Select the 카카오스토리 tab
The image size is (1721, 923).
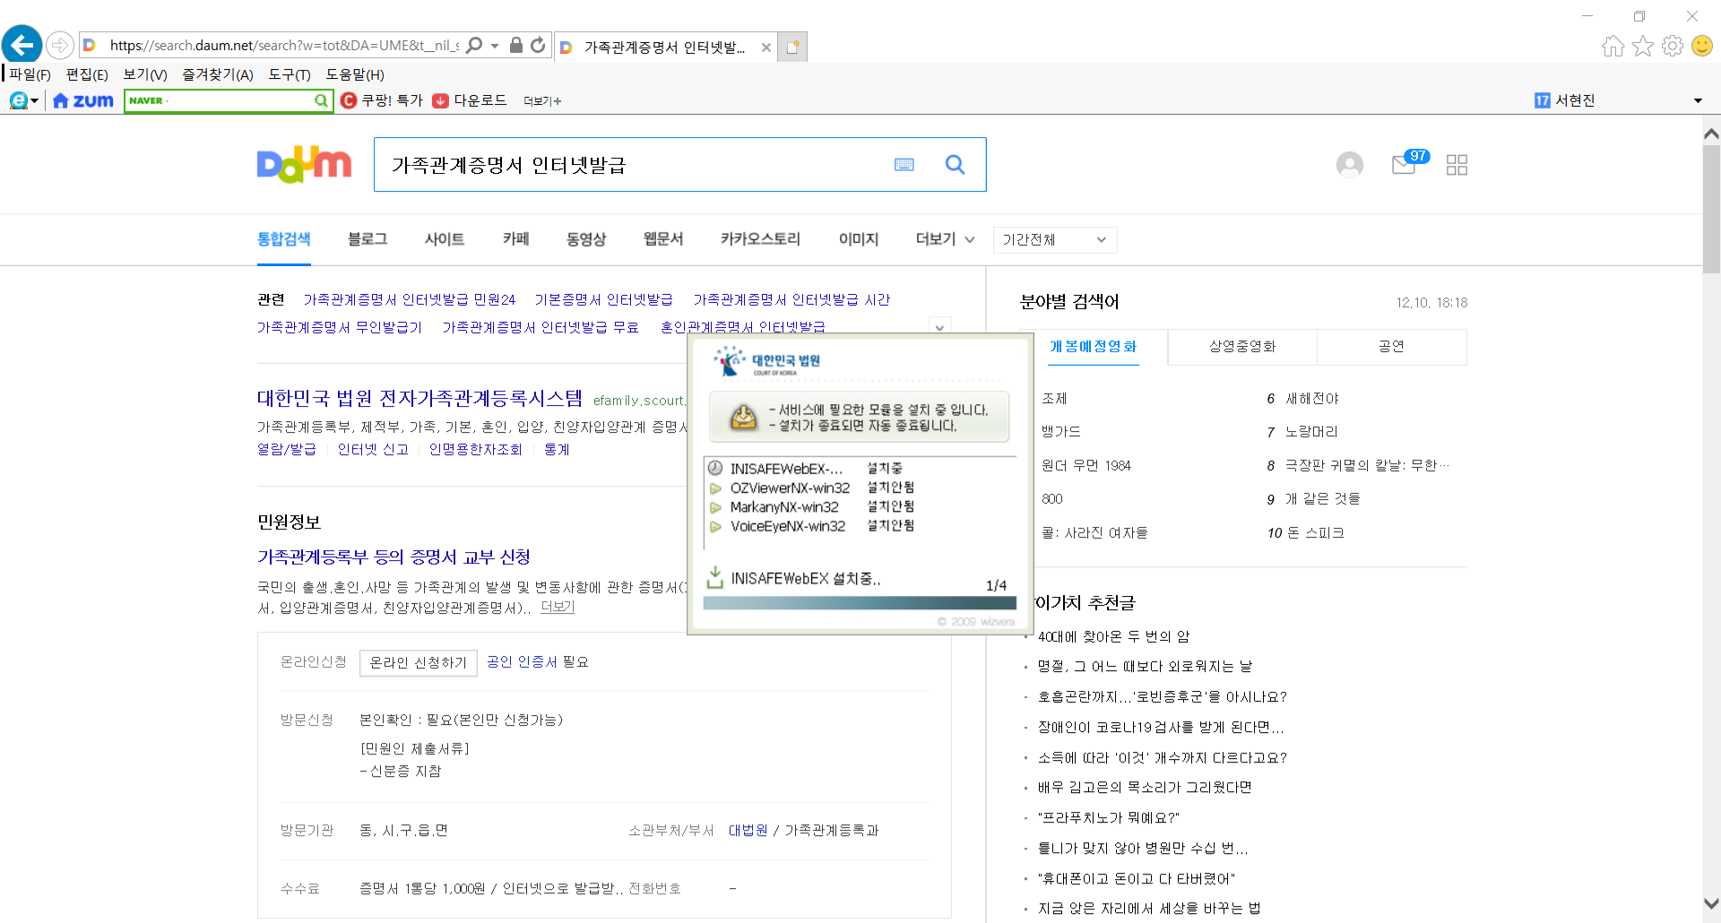pyautogui.click(x=760, y=239)
